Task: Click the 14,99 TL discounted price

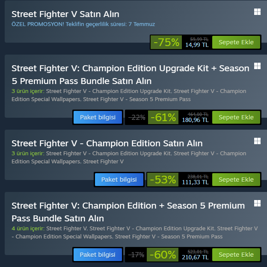Action: [x=197, y=45]
